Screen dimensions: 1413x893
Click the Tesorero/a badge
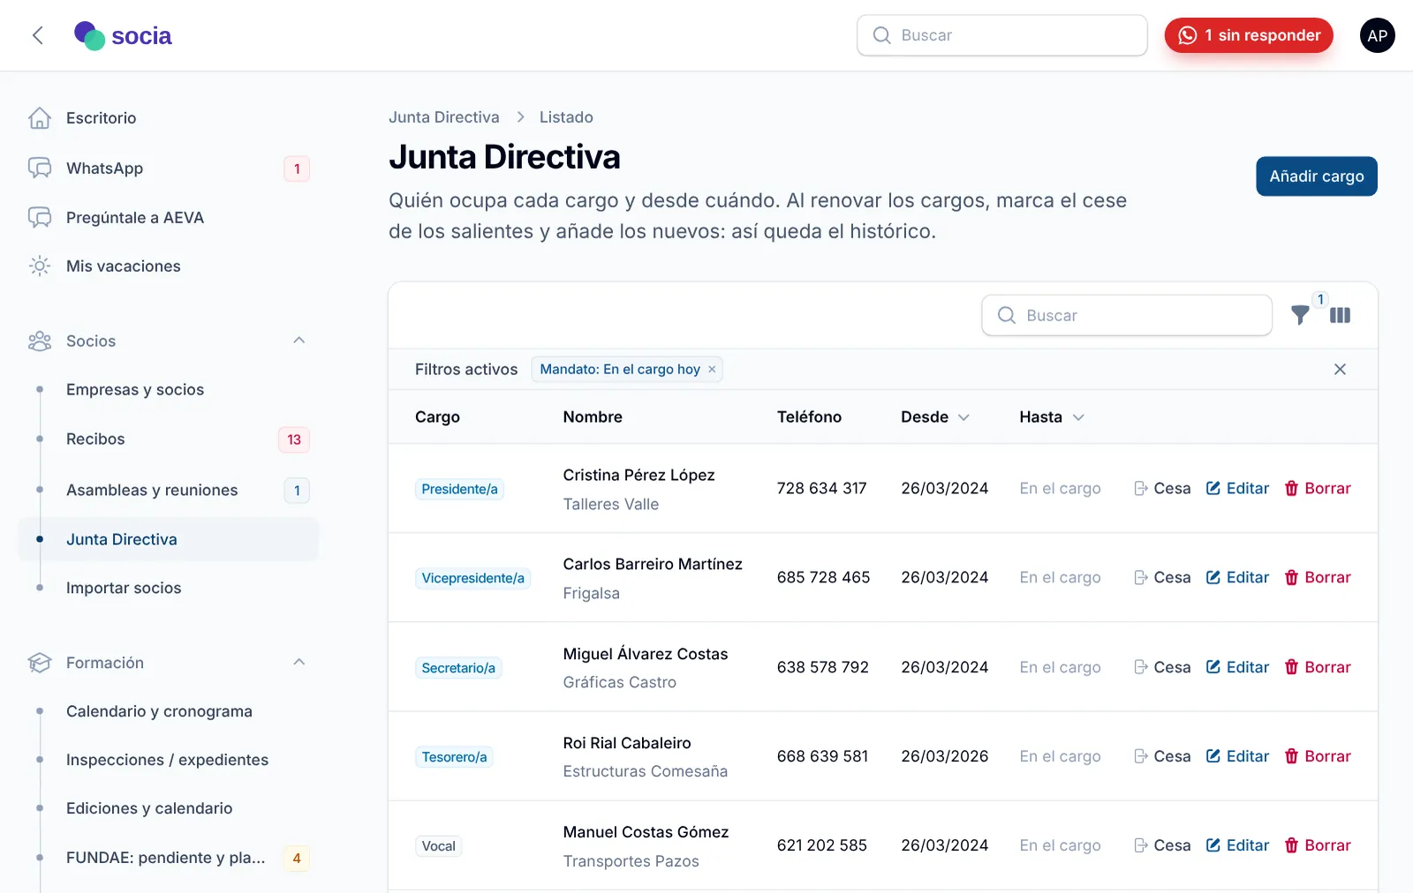[454, 757]
